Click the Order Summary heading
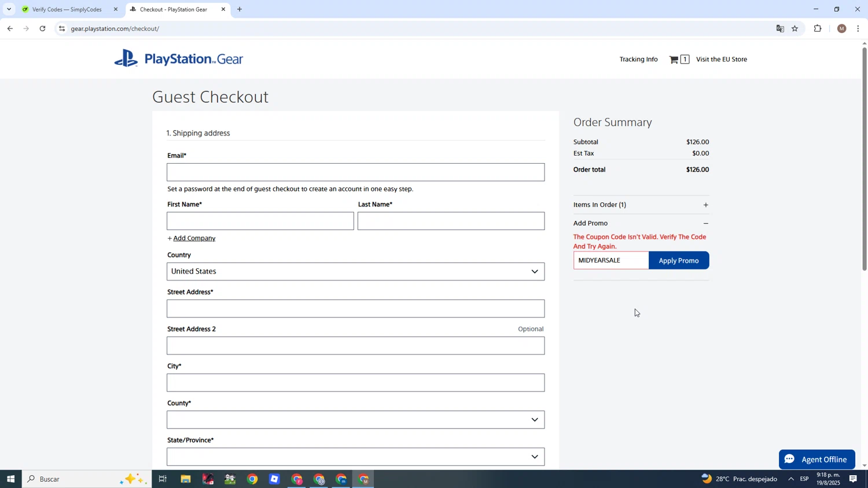Viewport: 868px width, 488px height. (x=613, y=122)
